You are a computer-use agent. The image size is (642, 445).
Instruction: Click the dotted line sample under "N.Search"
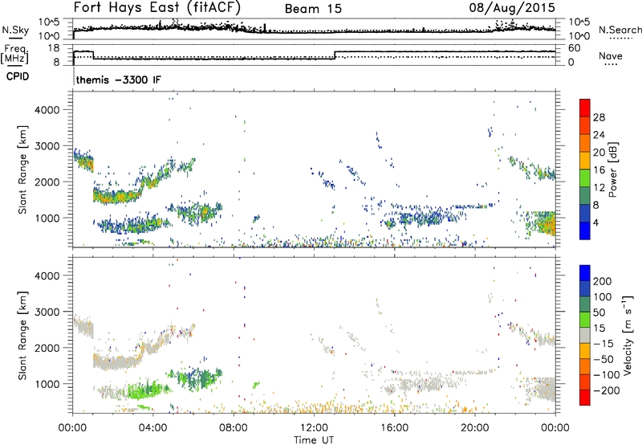click(x=620, y=39)
